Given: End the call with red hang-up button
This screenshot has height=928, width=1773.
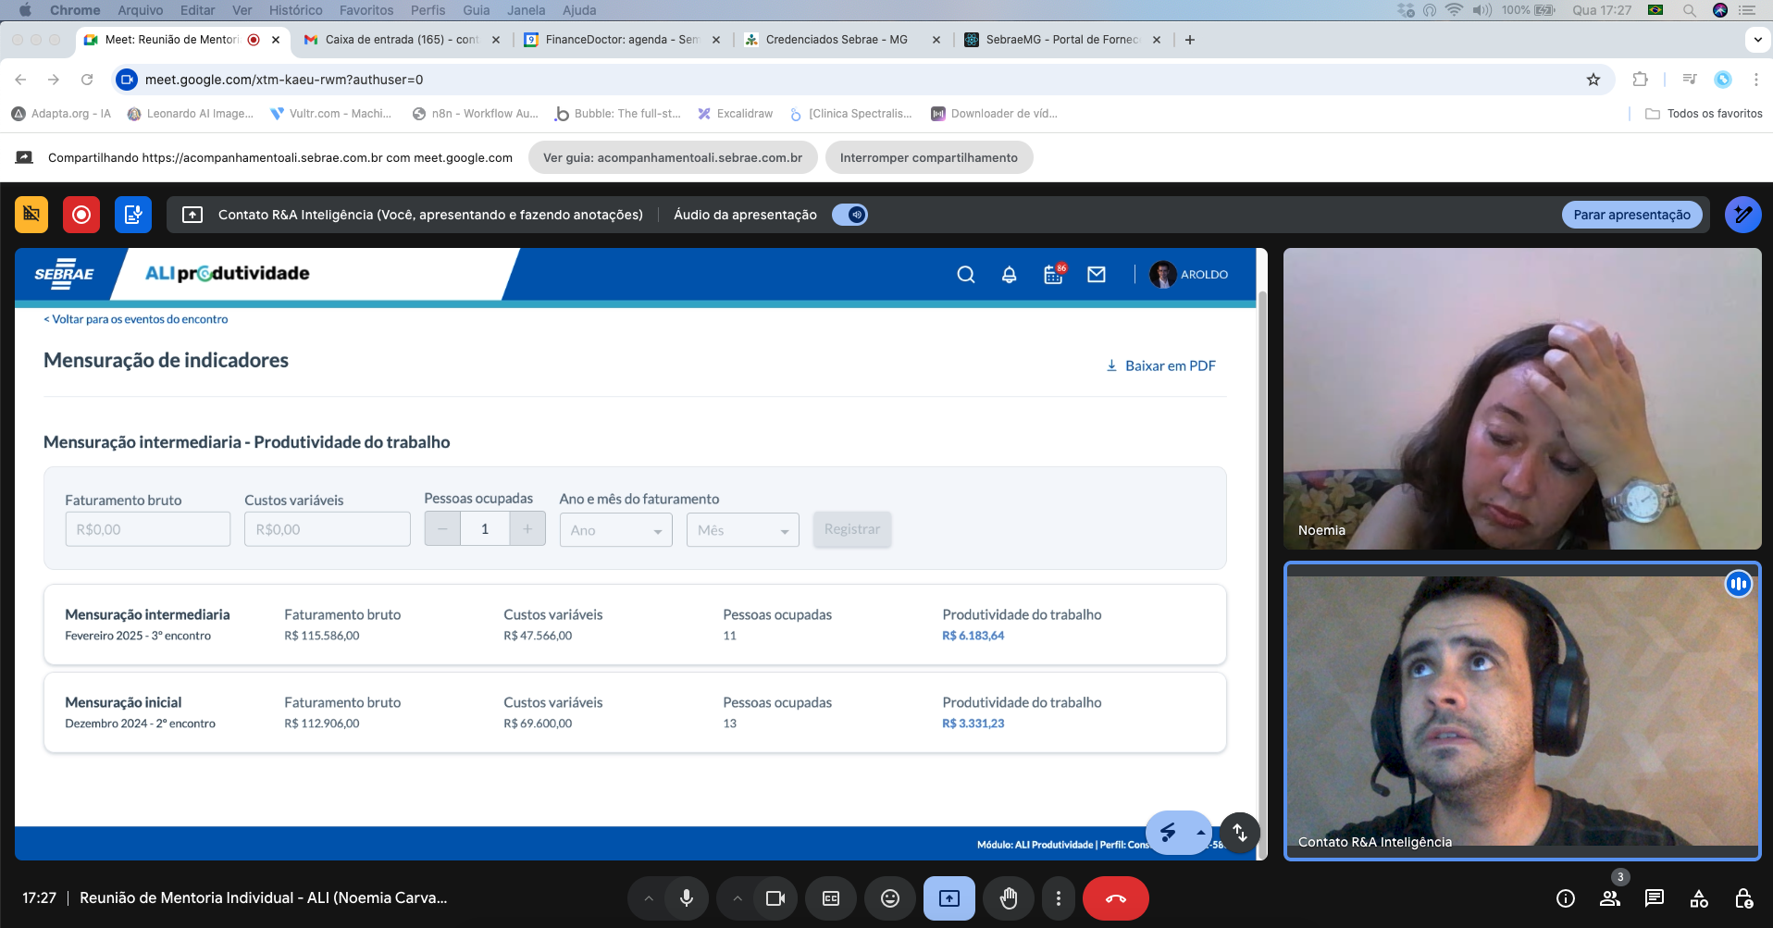Looking at the screenshot, I should pos(1116,898).
